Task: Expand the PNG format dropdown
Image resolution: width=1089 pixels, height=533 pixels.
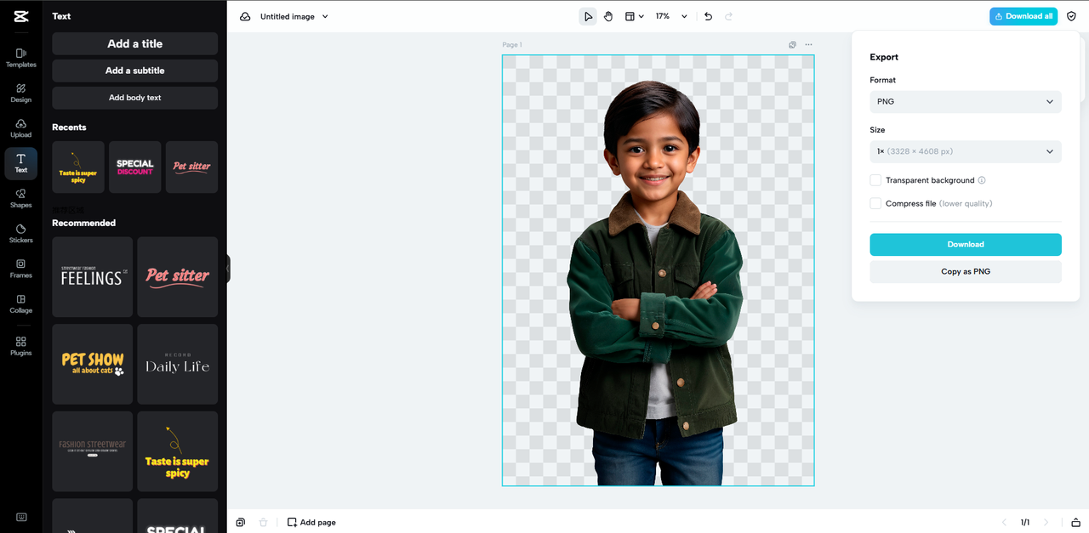Action: (965, 102)
